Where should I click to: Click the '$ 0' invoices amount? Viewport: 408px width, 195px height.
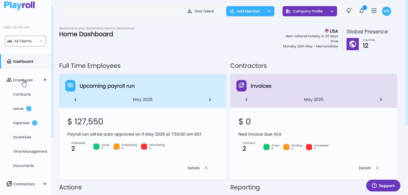(x=245, y=122)
